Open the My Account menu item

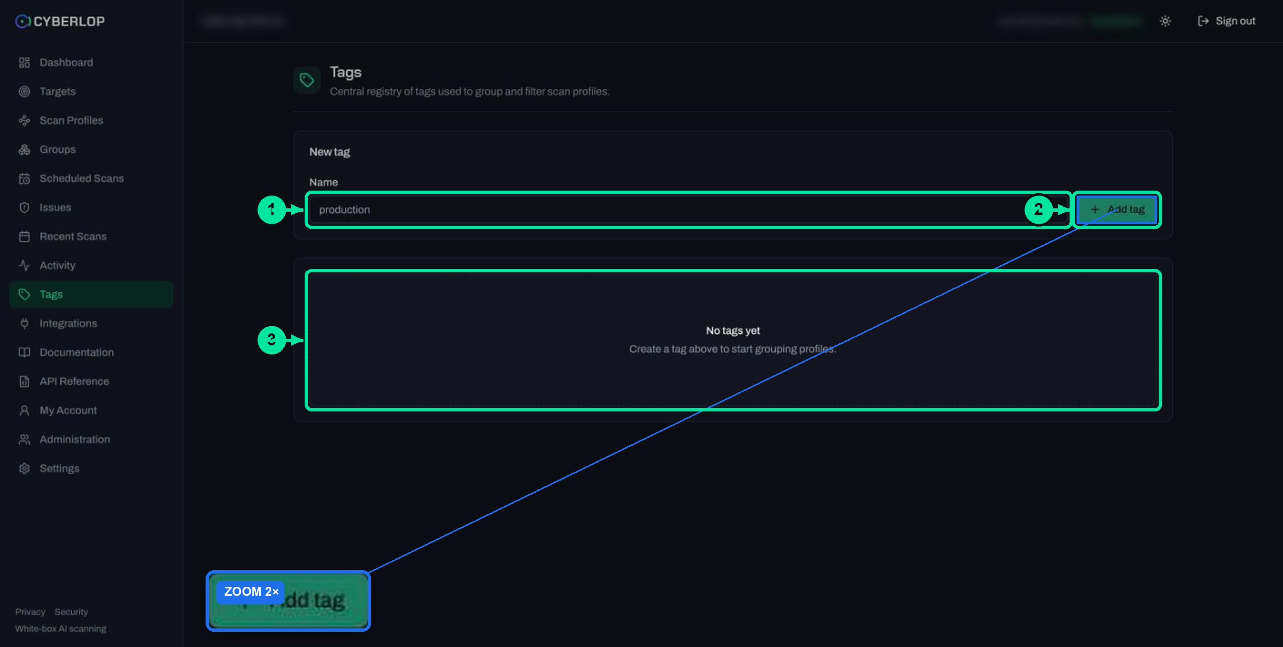point(91,411)
